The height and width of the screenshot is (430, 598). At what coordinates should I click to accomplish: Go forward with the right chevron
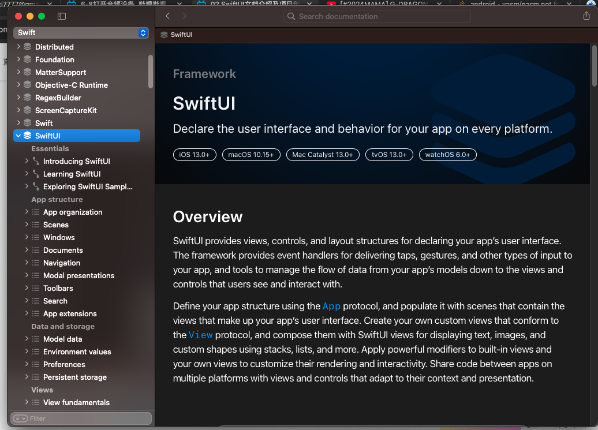(x=185, y=16)
